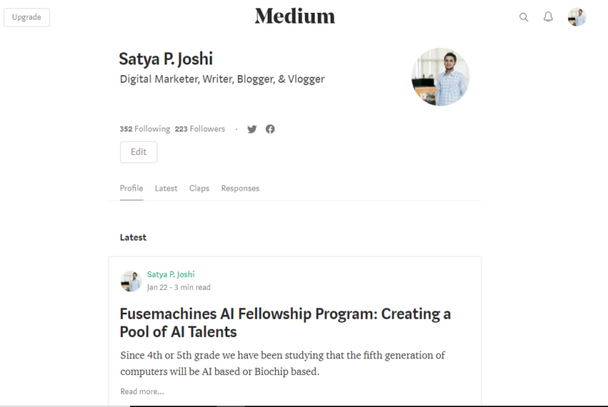Switch to the Responses tab

click(x=240, y=188)
